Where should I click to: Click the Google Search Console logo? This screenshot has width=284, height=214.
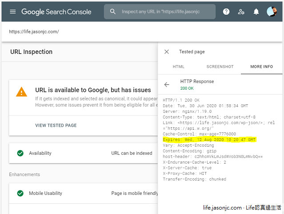56,12
